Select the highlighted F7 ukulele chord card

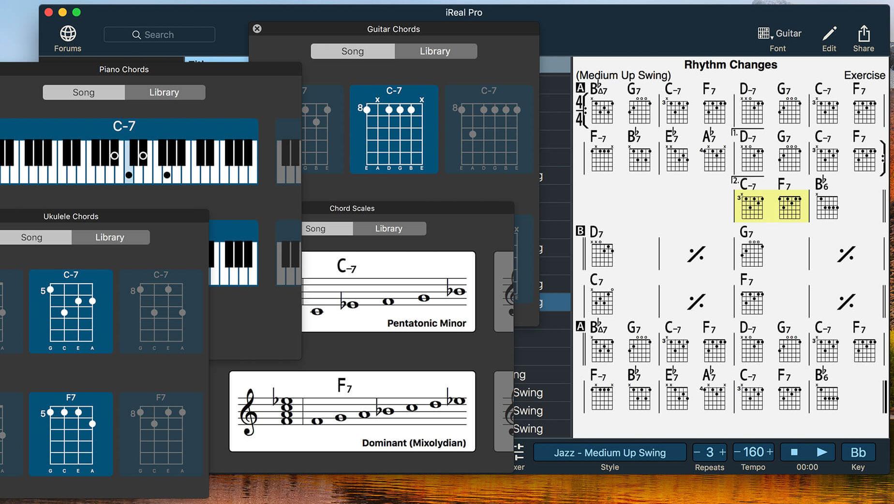(71, 434)
